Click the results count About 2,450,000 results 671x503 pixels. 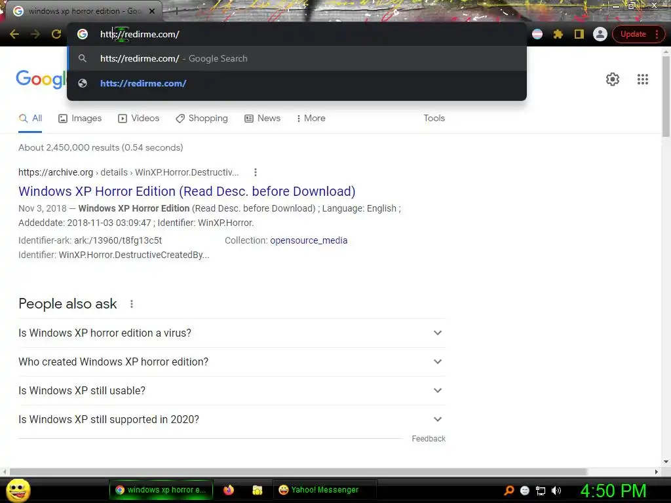[100, 147]
